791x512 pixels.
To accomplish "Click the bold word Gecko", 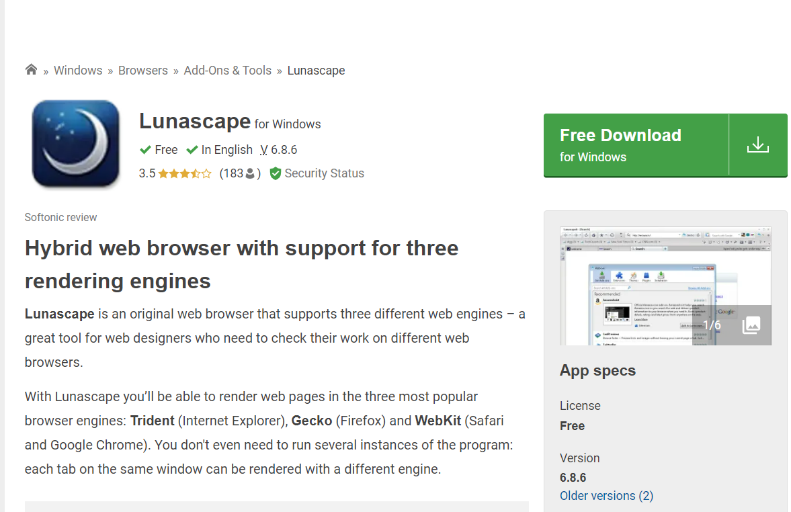I will click(x=312, y=421).
